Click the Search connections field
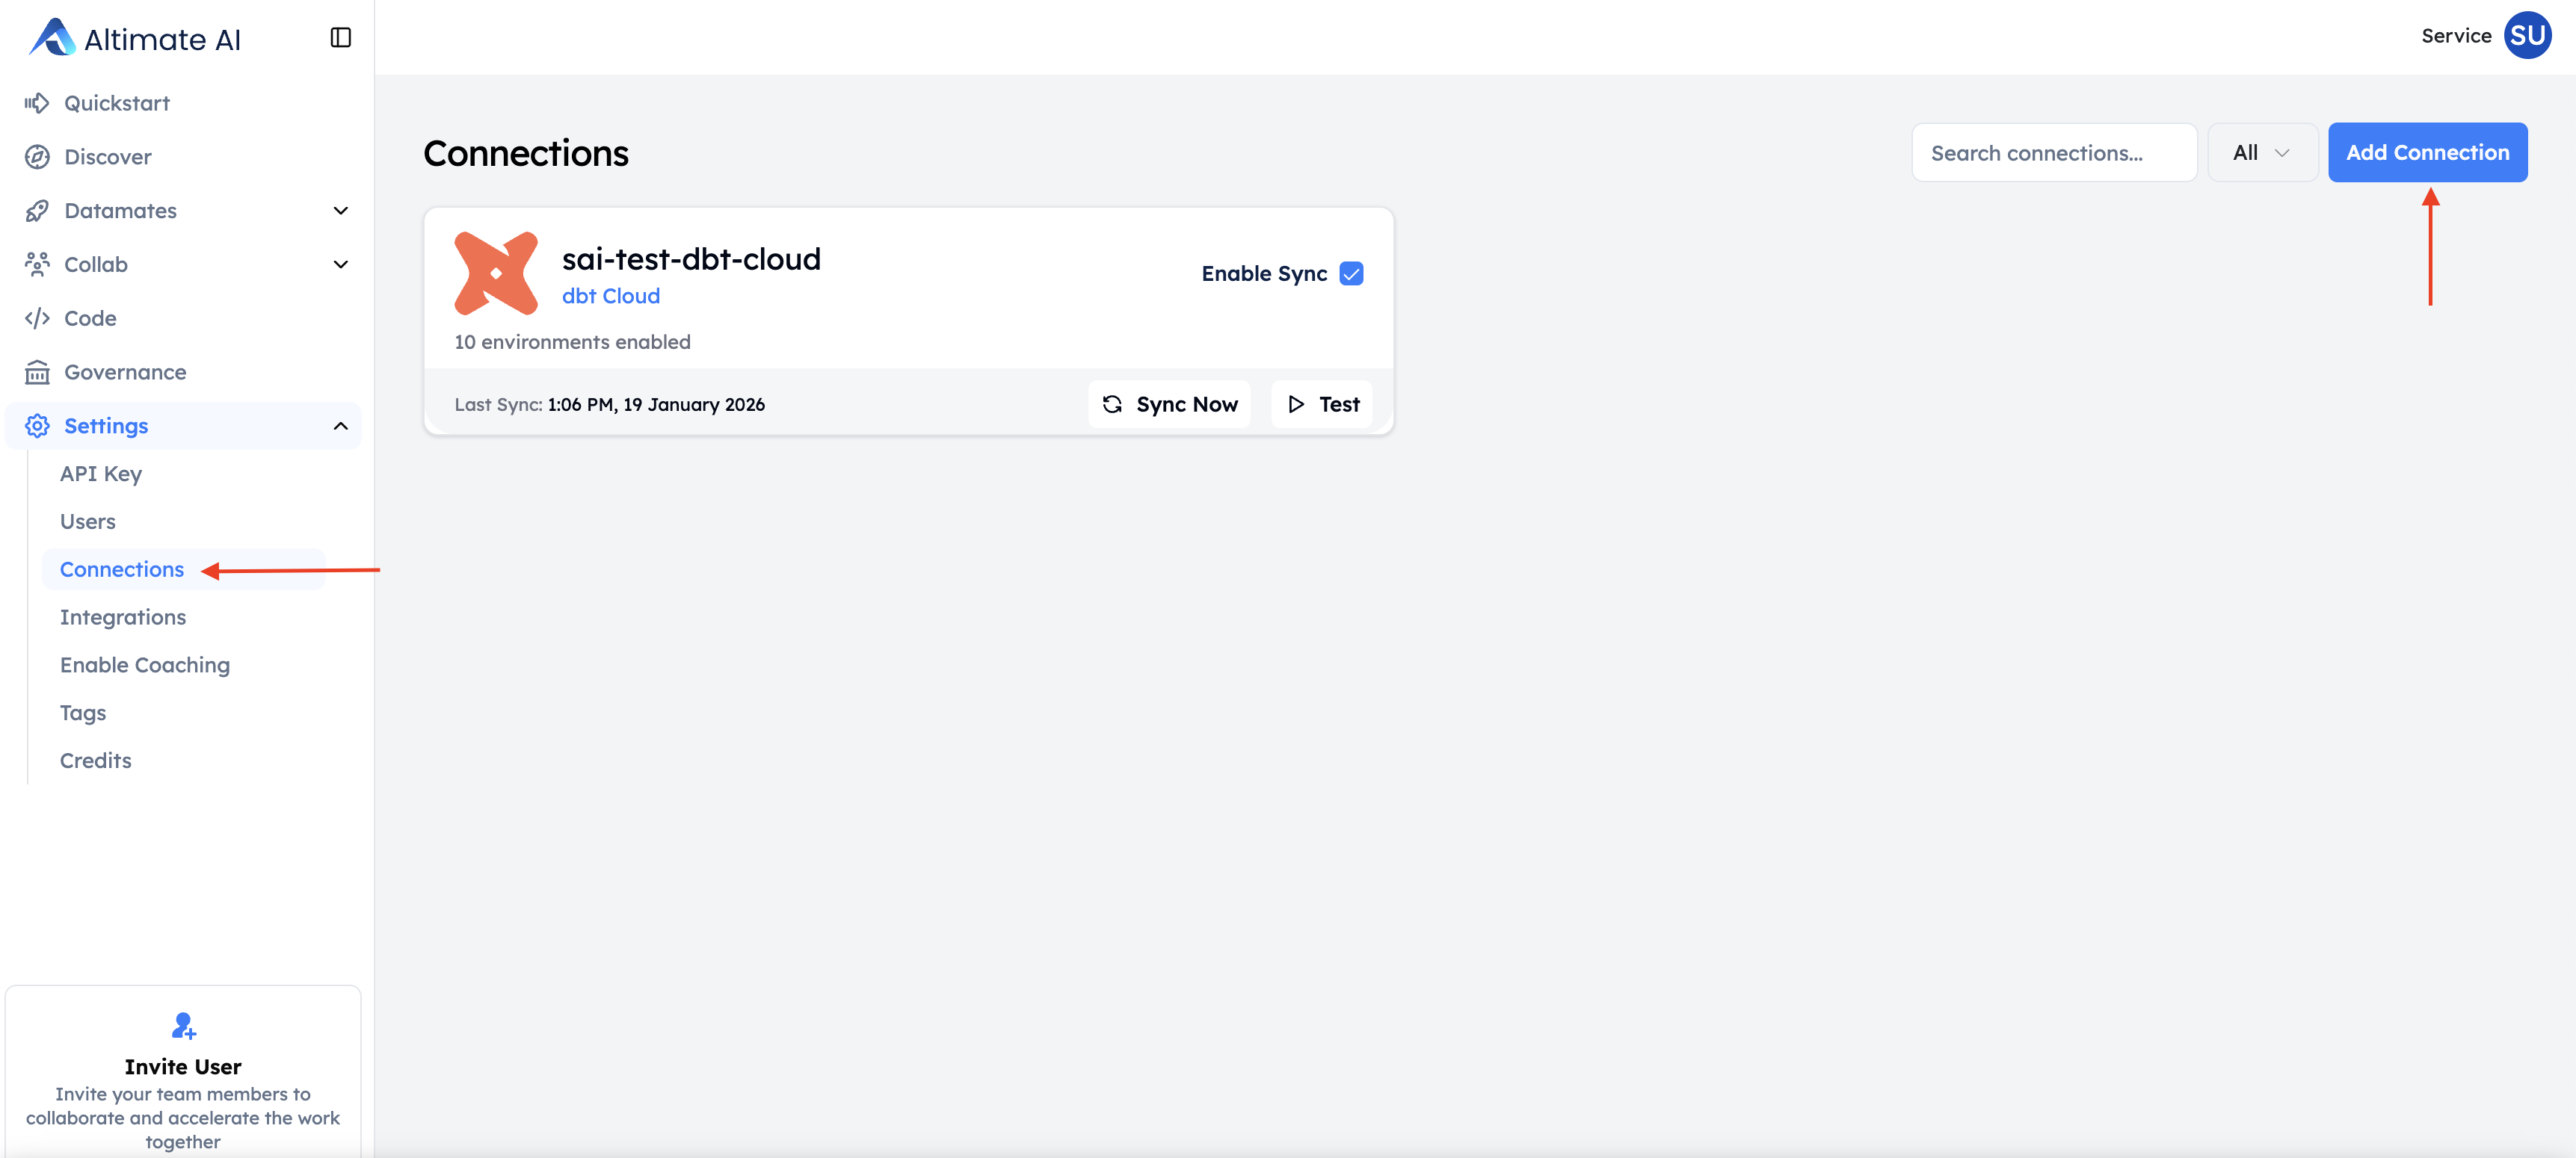2576x1158 pixels. click(x=2053, y=152)
